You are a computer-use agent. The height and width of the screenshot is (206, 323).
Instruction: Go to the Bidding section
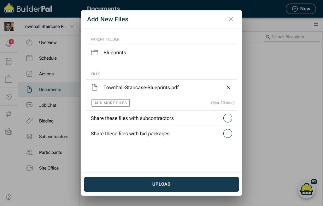46,121
